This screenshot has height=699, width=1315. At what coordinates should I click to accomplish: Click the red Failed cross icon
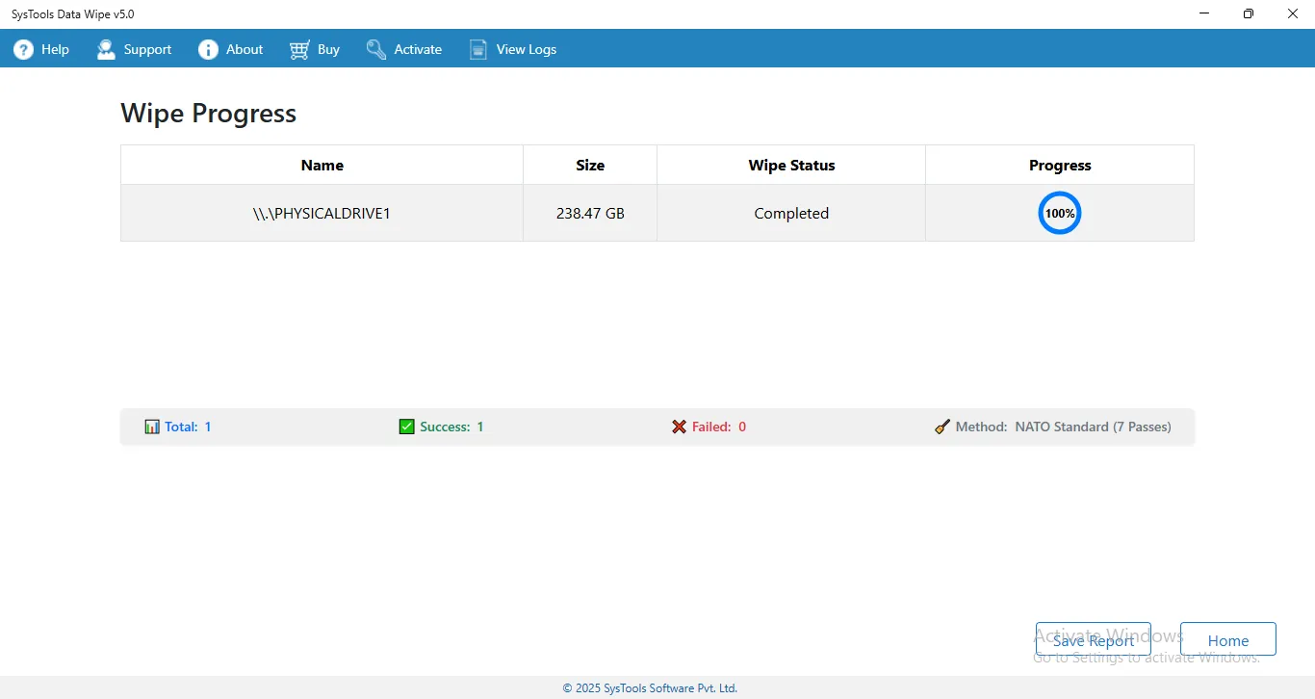pyautogui.click(x=680, y=427)
